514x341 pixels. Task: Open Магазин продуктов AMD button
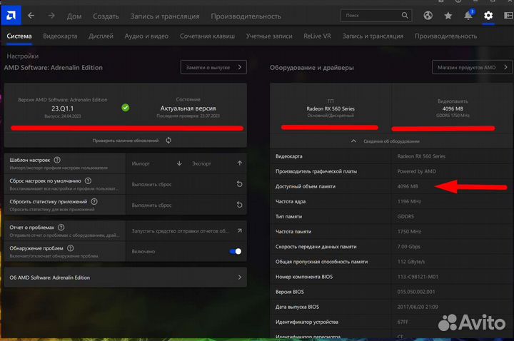pyautogui.click(x=472, y=67)
